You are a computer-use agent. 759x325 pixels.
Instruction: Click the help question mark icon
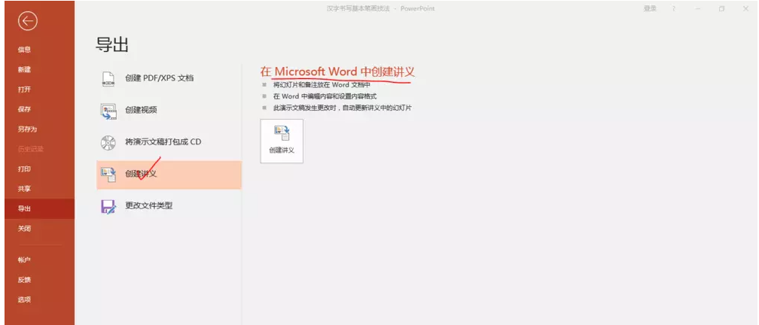673,9
